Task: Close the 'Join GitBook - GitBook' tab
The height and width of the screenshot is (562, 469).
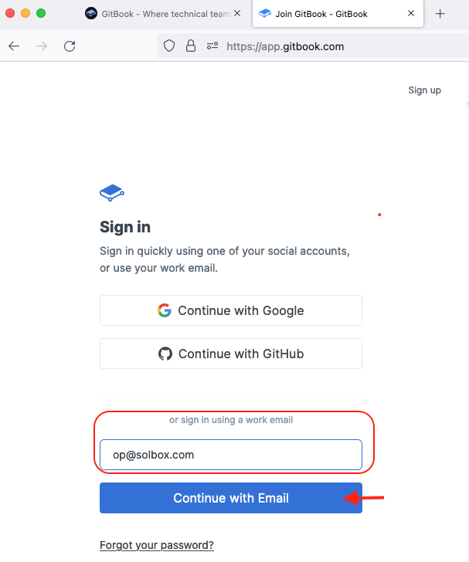Action: coord(410,14)
